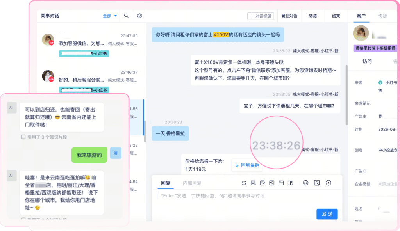Click the workflow route icon in reply toolbar
This screenshot has height=231, width=400.
click(244, 183)
